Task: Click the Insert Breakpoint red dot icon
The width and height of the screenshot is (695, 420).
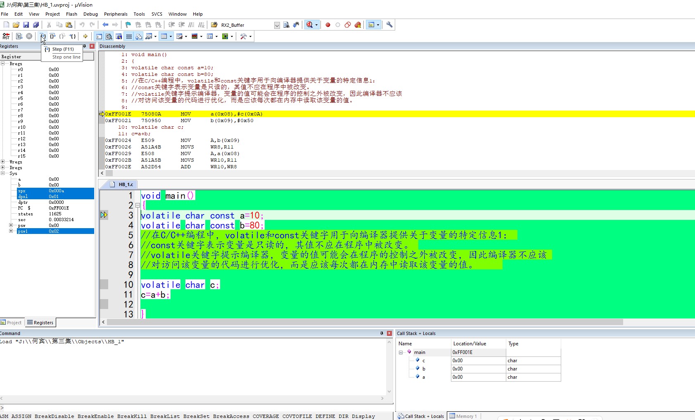Action: click(x=328, y=25)
